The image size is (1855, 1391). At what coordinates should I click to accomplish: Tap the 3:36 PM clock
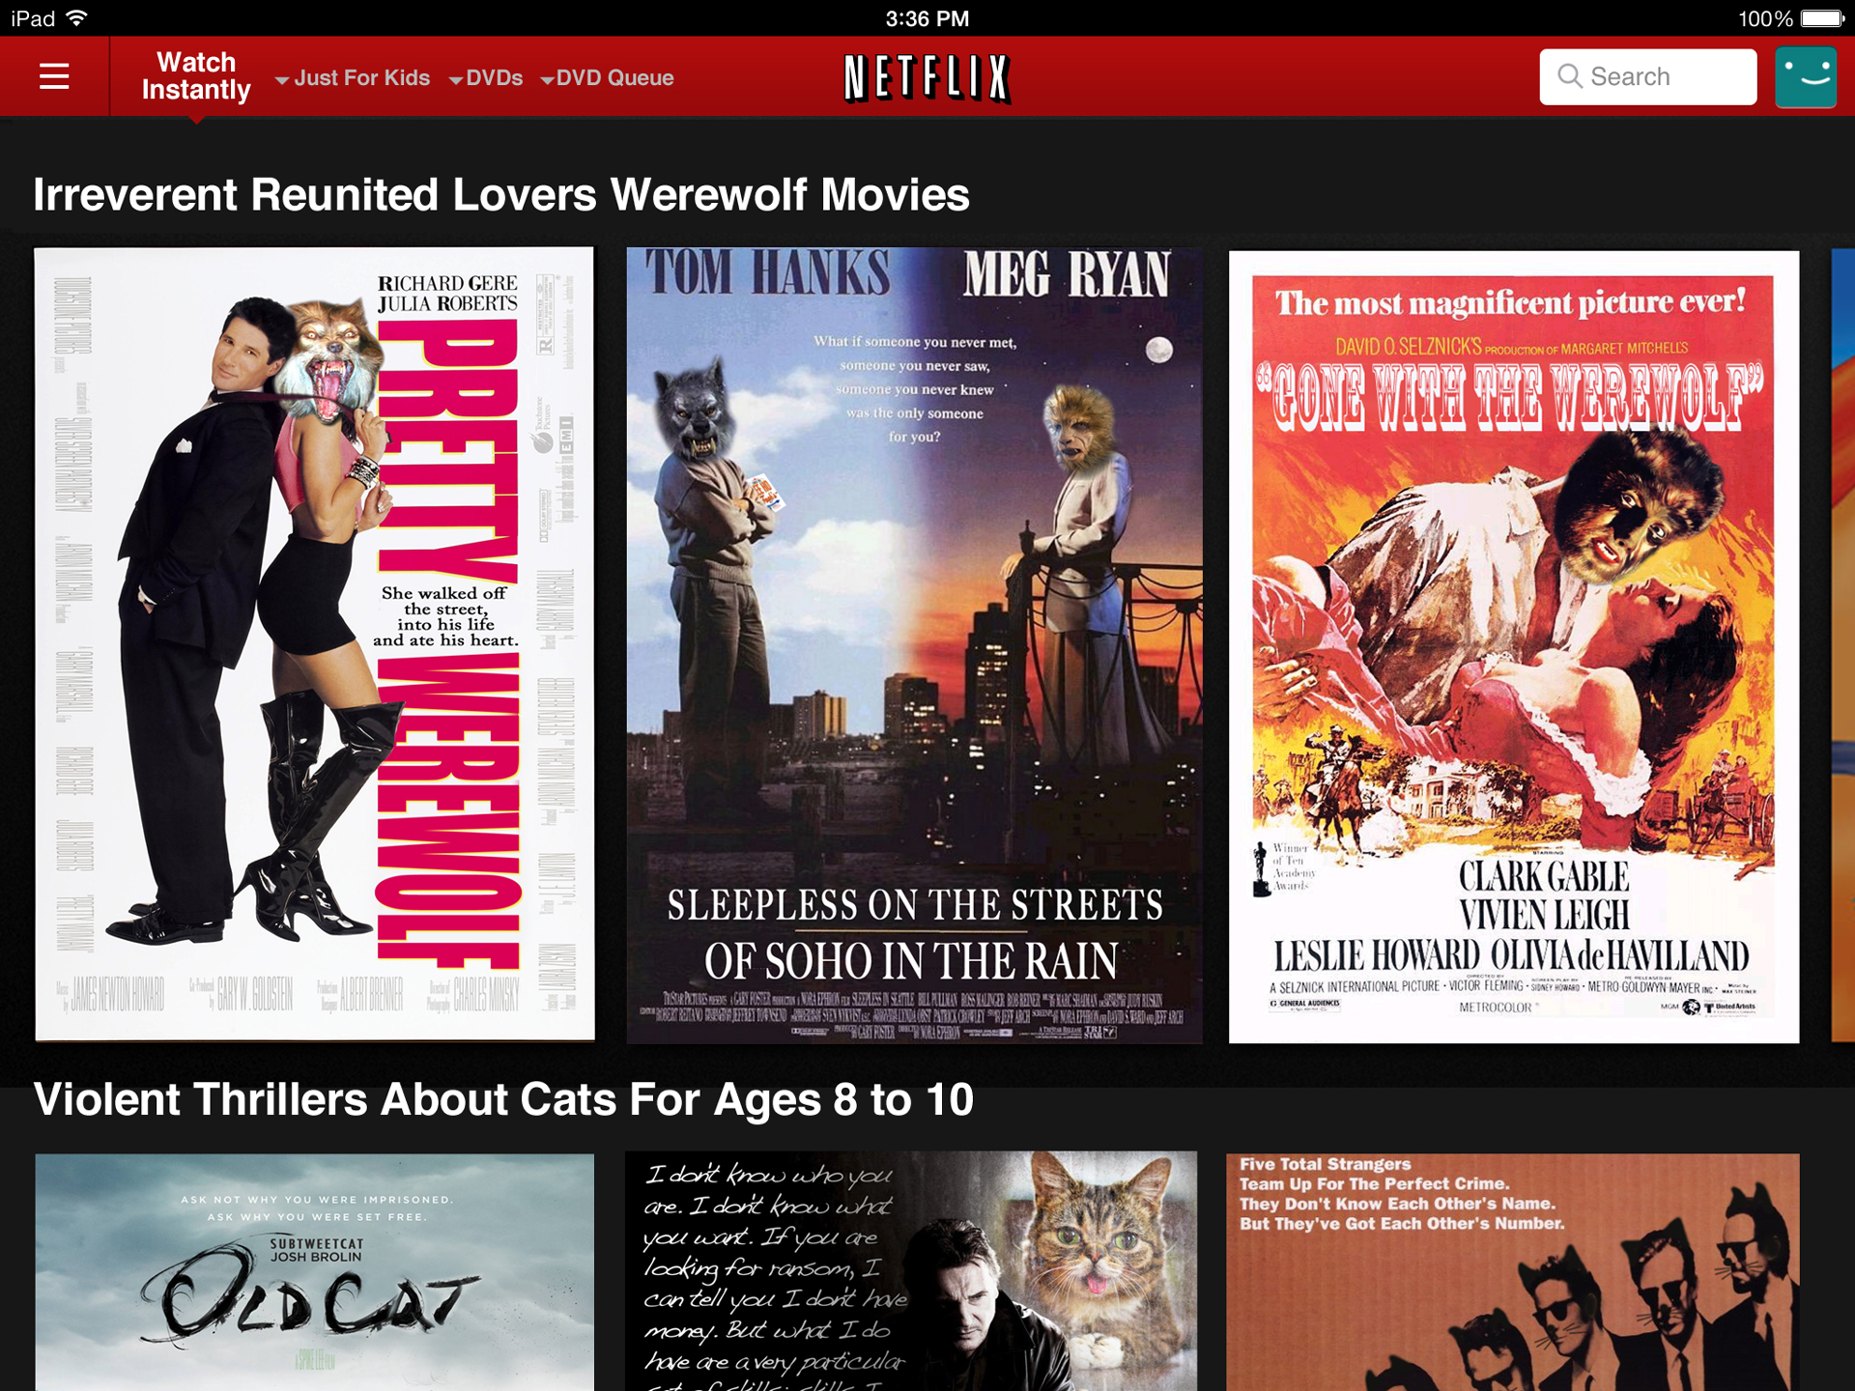pyautogui.click(x=927, y=18)
